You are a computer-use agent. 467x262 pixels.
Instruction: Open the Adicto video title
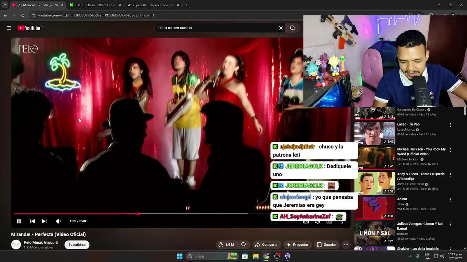pos(402,199)
